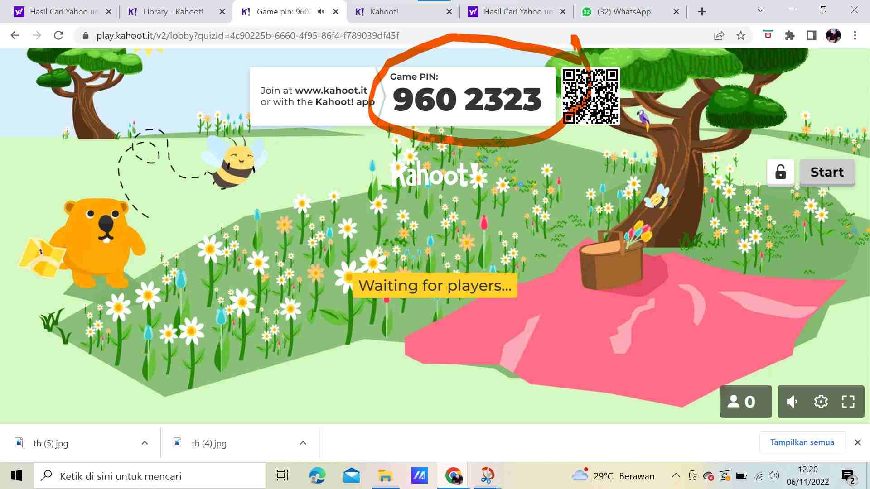Screen dimensions: 870x489
Task: Click the taskbar search box
Action: tap(150, 476)
